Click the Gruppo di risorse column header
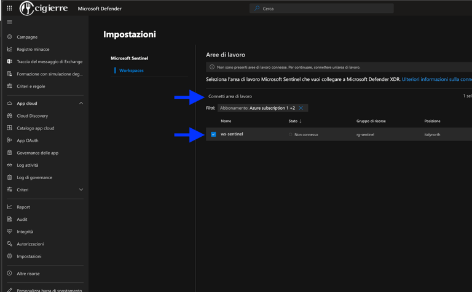Image resolution: width=472 pixels, height=292 pixels. (x=371, y=121)
